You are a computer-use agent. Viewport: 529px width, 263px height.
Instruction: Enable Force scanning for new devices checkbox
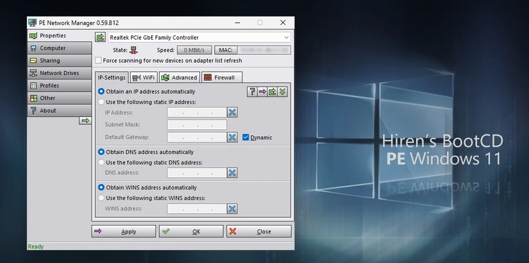click(98, 61)
